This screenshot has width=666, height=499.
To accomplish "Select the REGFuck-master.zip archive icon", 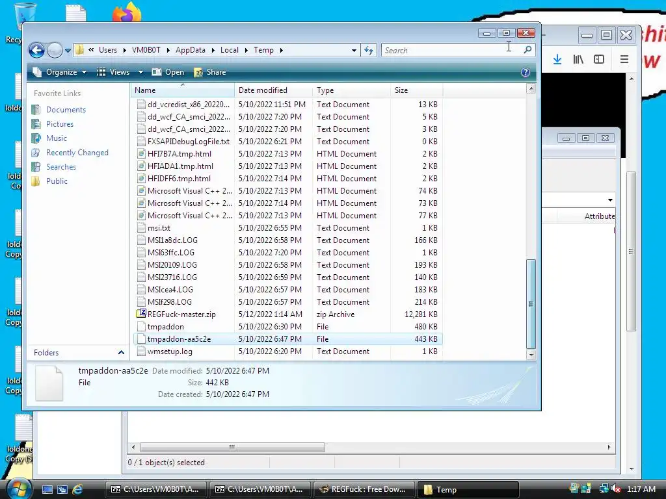I will (141, 314).
